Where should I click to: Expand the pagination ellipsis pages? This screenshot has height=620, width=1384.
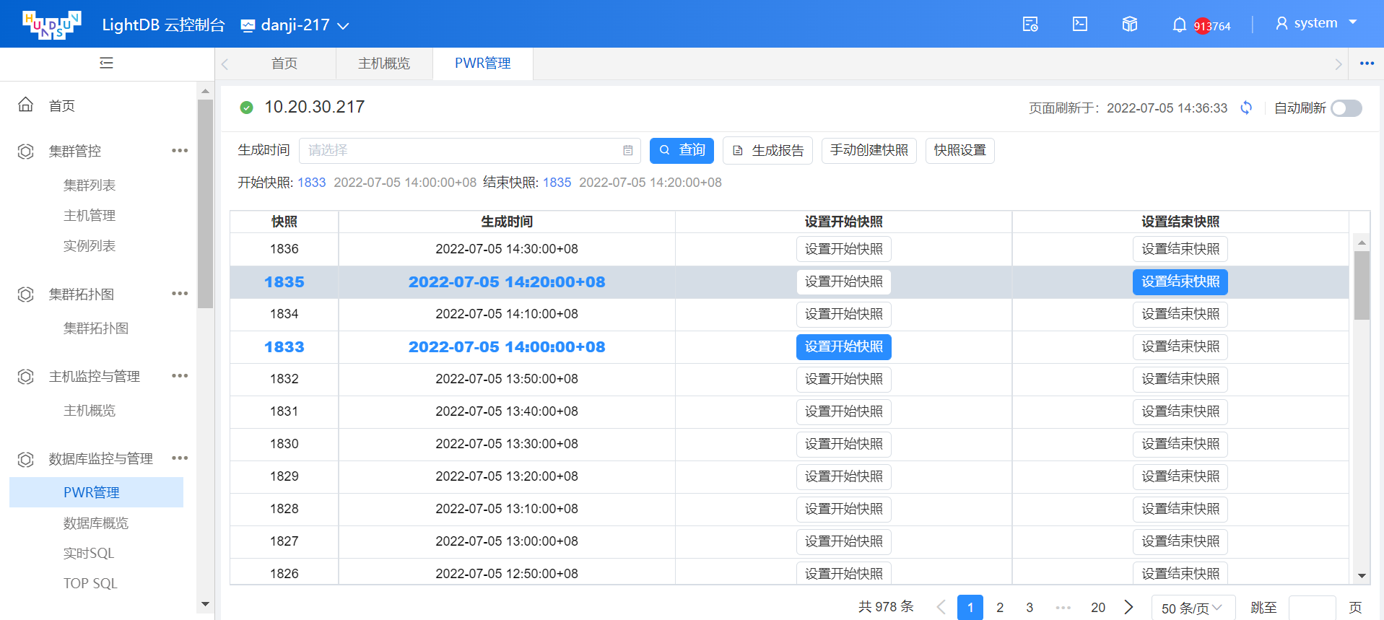(x=1063, y=608)
